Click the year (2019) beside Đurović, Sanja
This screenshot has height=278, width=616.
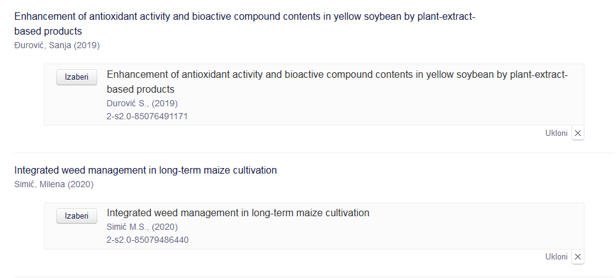[x=87, y=45]
